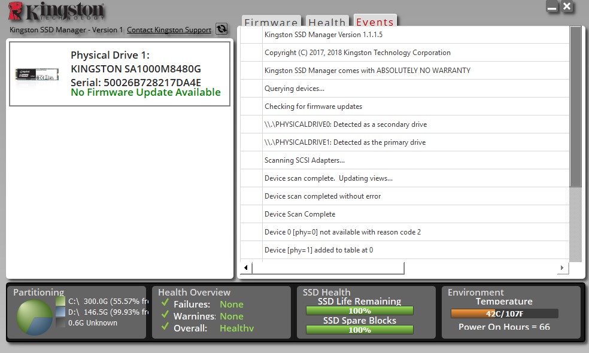Viewport: 589px width, 353px height.
Task: Click the Kingston Technology logo
Action: point(56,11)
